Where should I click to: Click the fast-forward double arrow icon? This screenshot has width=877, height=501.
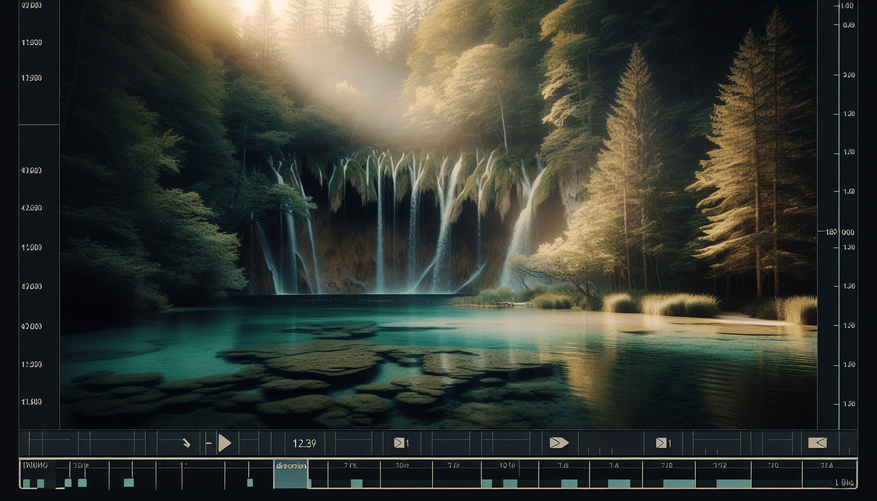pyautogui.click(x=559, y=443)
